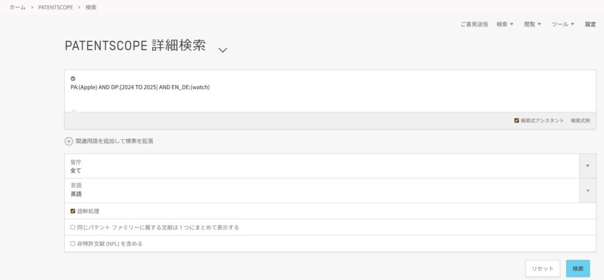Enable the 非特許文献 (NPL) checkbox
This screenshot has width=604, height=280.
[73, 243]
